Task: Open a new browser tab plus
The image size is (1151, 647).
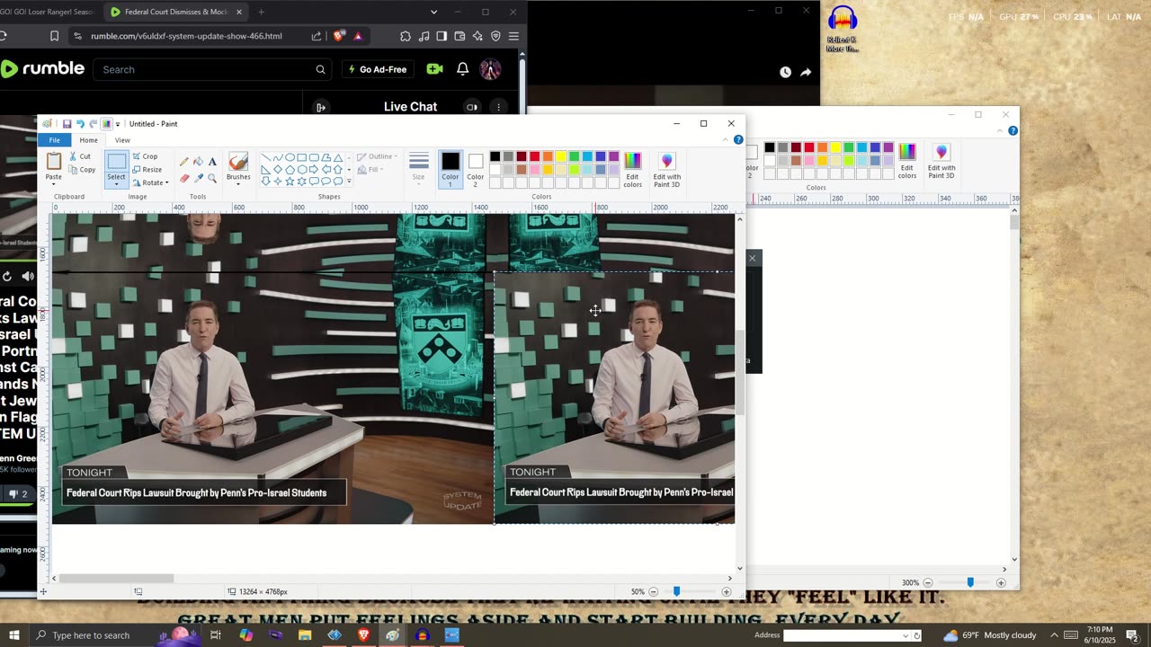Action: [x=262, y=12]
